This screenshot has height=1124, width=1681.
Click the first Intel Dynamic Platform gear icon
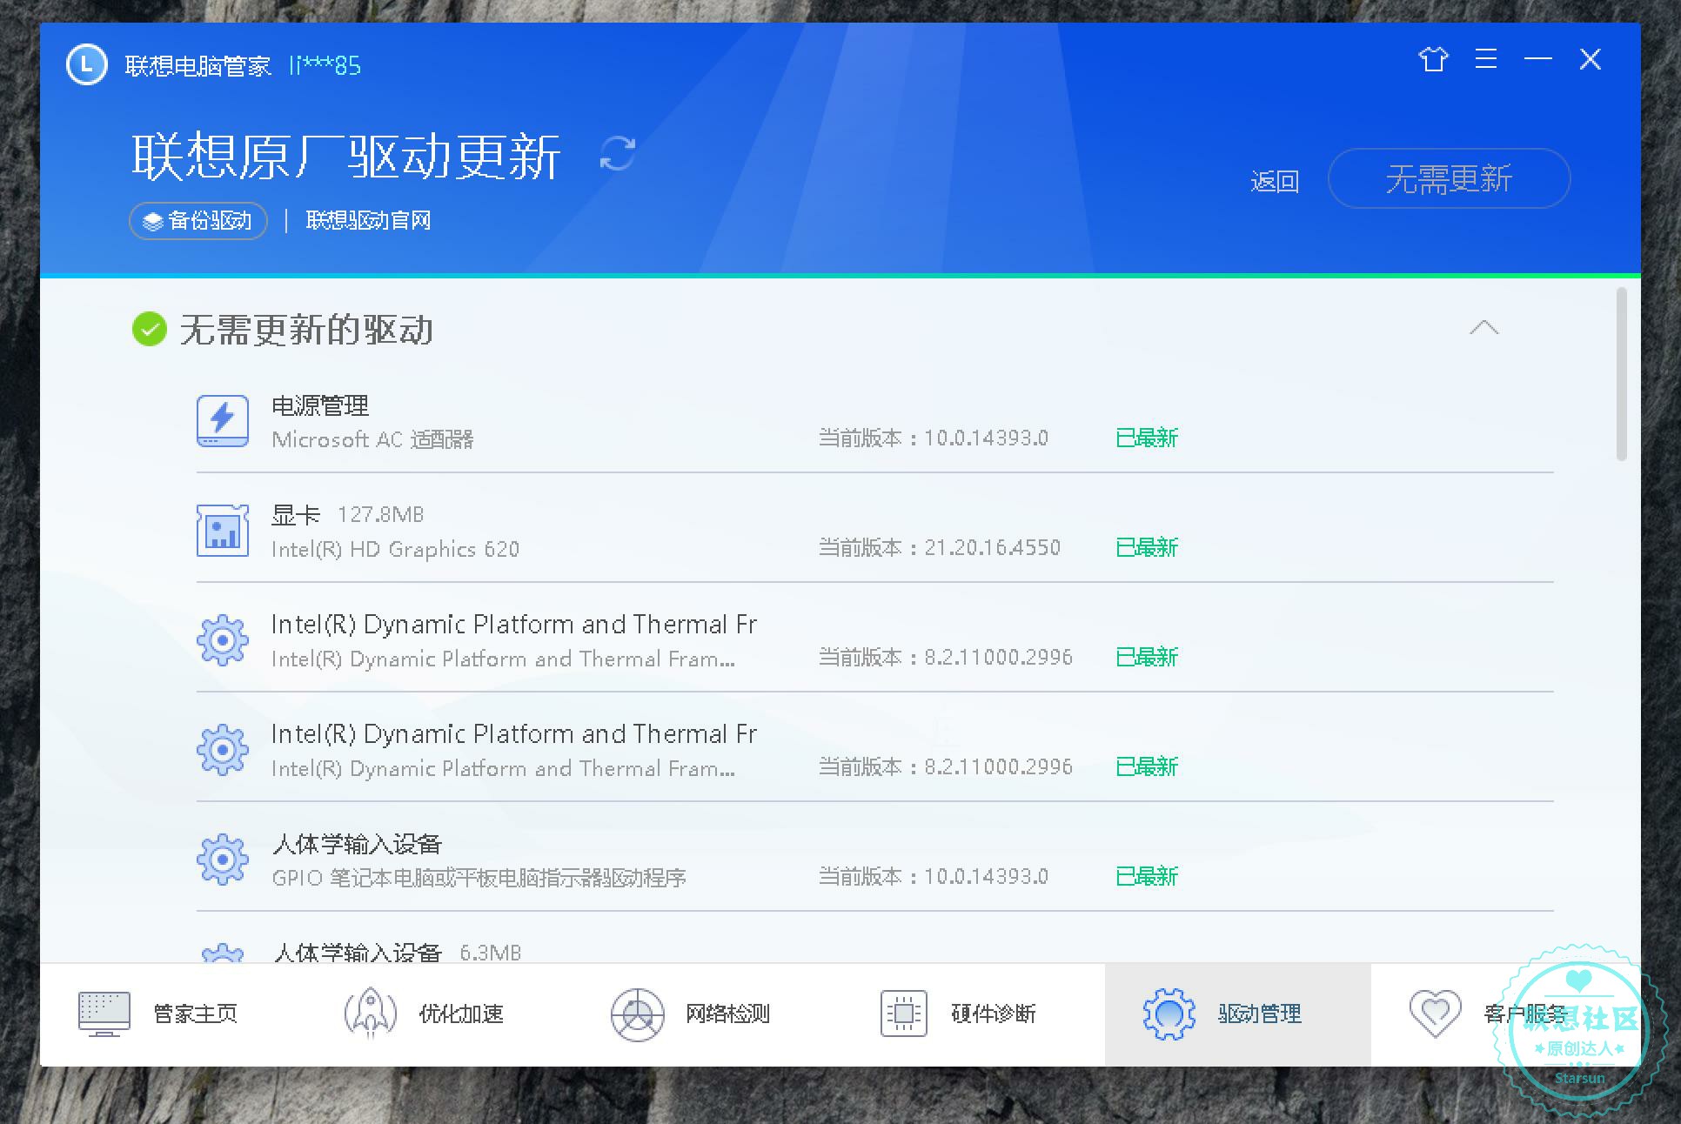(223, 640)
